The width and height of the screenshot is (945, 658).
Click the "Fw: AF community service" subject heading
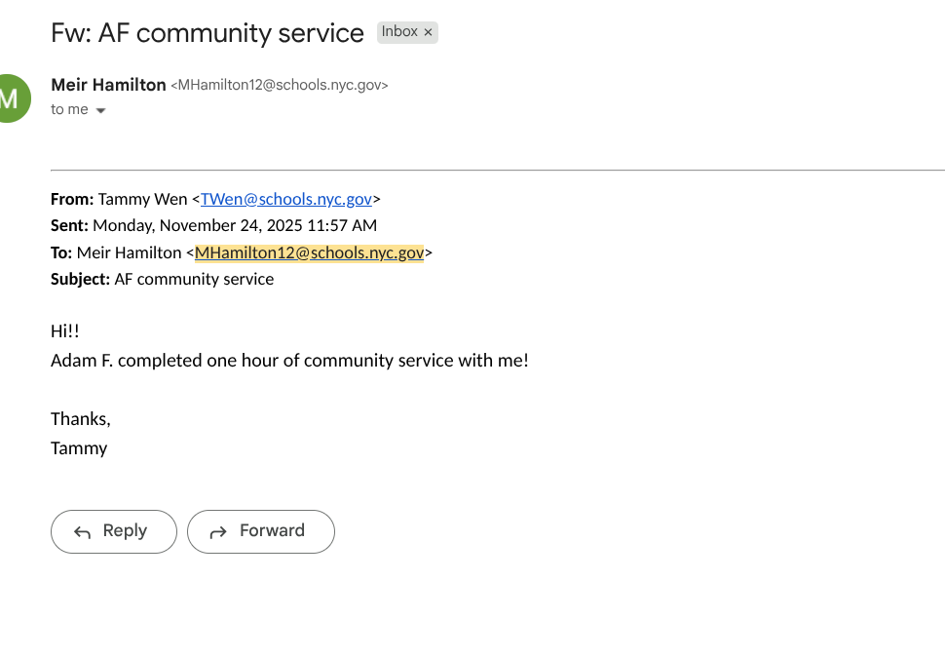tap(207, 33)
